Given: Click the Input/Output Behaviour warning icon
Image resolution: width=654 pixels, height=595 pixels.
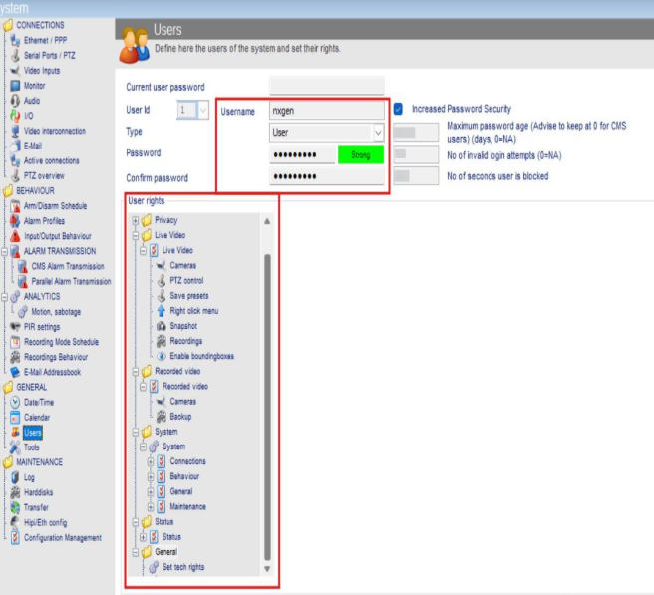Looking at the screenshot, I should pos(15,236).
